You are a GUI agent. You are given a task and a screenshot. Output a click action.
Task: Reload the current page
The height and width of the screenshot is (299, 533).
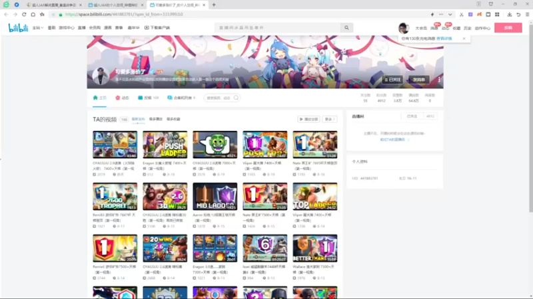pyautogui.click(x=24, y=15)
